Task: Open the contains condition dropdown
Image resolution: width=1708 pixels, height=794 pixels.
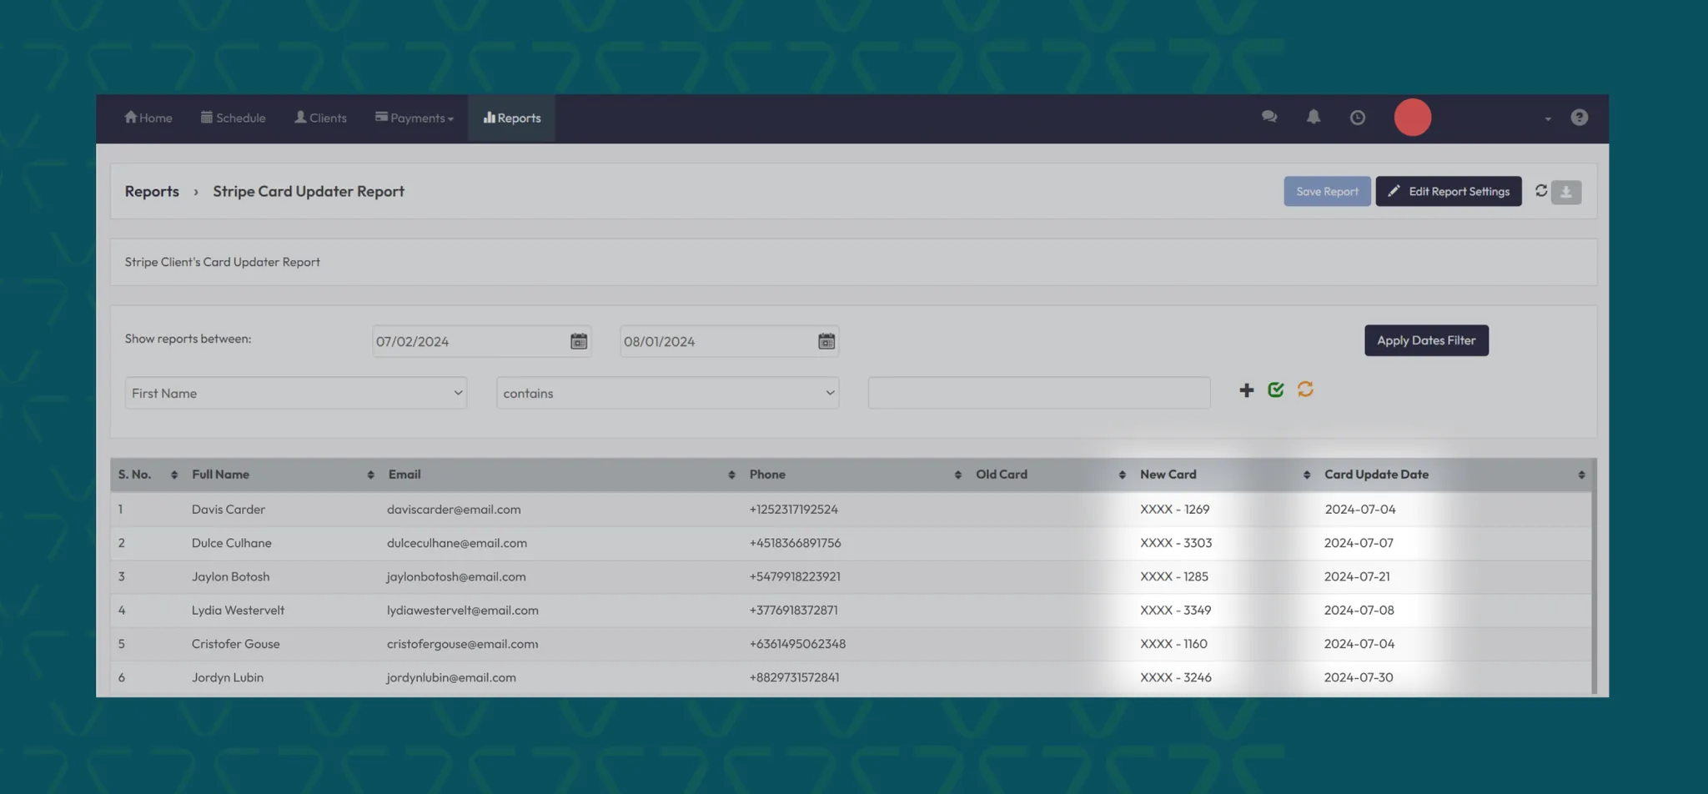Action: [667, 393]
